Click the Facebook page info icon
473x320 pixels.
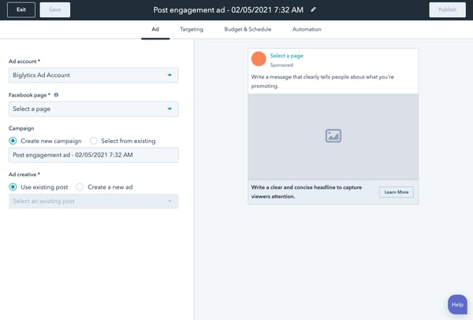[56, 94]
